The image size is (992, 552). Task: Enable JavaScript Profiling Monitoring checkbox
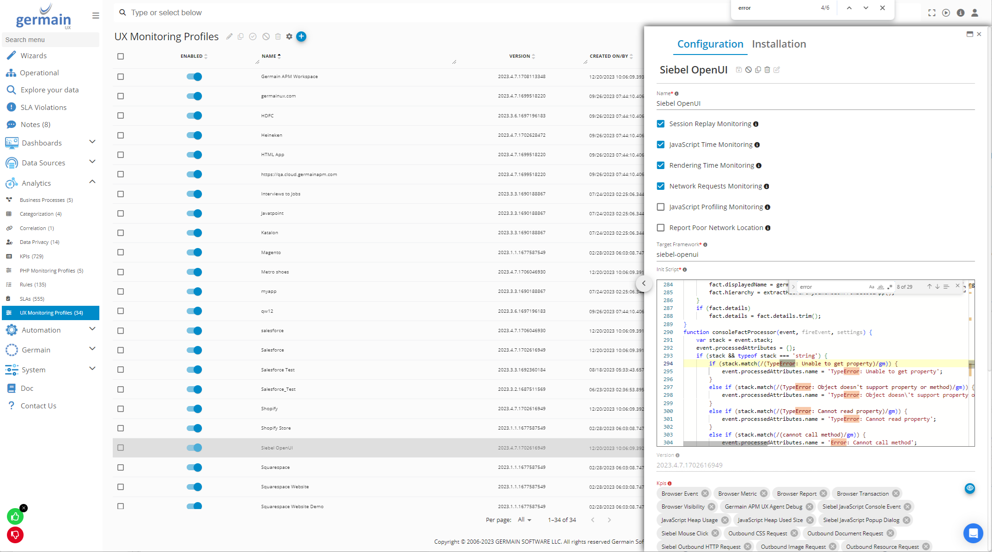[x=661, y=207]
